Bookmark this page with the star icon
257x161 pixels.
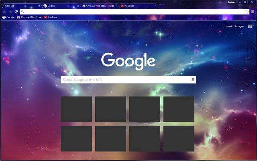(247, 12)
